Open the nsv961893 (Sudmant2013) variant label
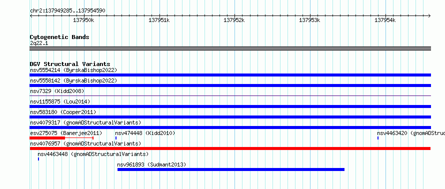 point(151,164)
